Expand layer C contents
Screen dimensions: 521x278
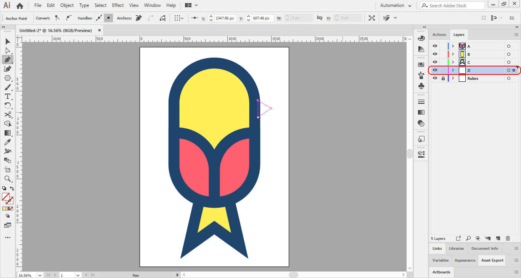pyautogui.click(x=453, y=62)
